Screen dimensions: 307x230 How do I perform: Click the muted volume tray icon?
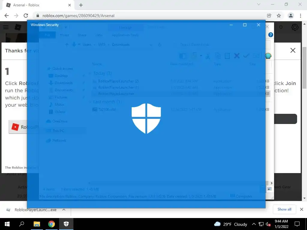[x=268, y=224]
